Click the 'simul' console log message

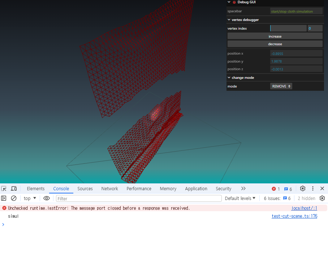click(x=13, y=216)
